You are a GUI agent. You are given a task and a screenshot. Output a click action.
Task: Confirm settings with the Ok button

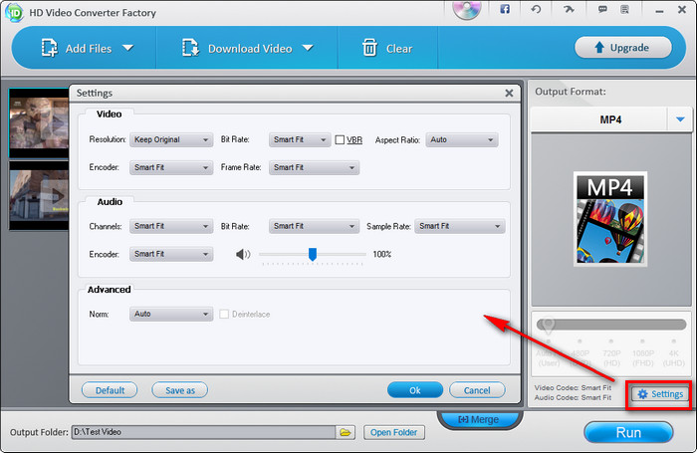point(415,390)
